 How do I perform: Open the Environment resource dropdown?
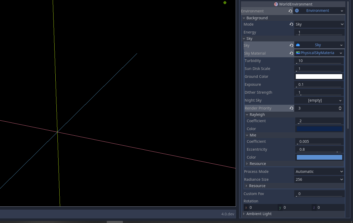342,11
